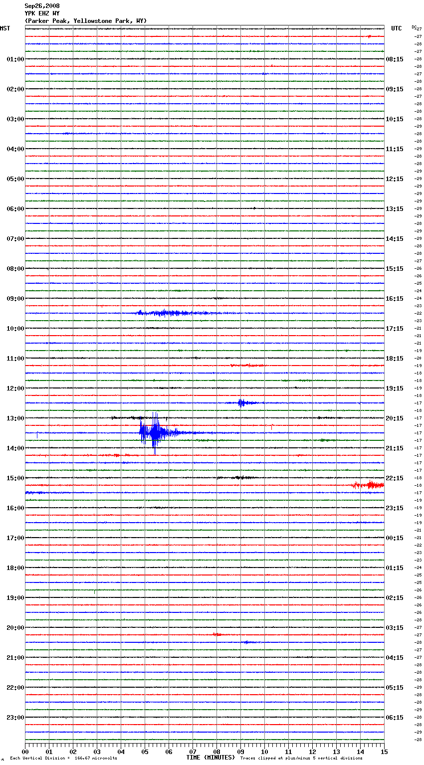
Task: Select the 12:00 MST row label
Action: click(15, 388)
